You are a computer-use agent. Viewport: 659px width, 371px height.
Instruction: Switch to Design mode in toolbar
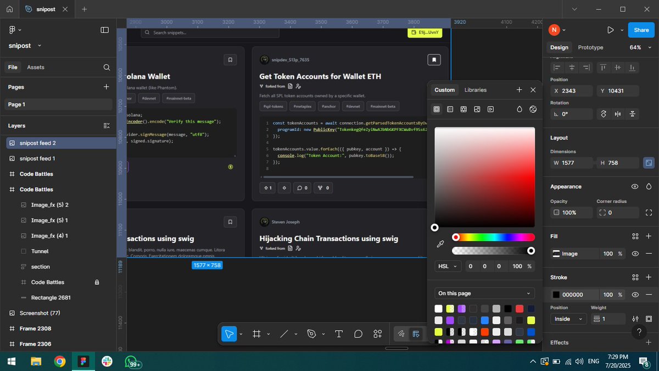tap(416, 334)
